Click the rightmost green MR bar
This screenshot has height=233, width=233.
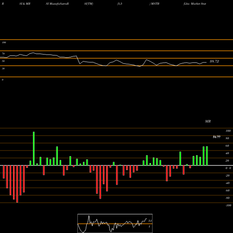click(207, 156)
